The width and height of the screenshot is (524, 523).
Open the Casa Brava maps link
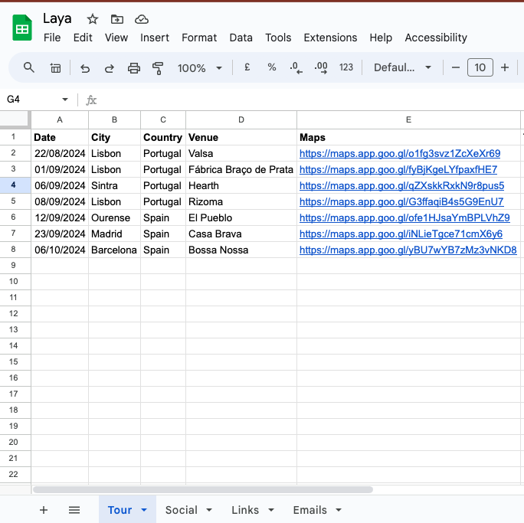(401, 234)
